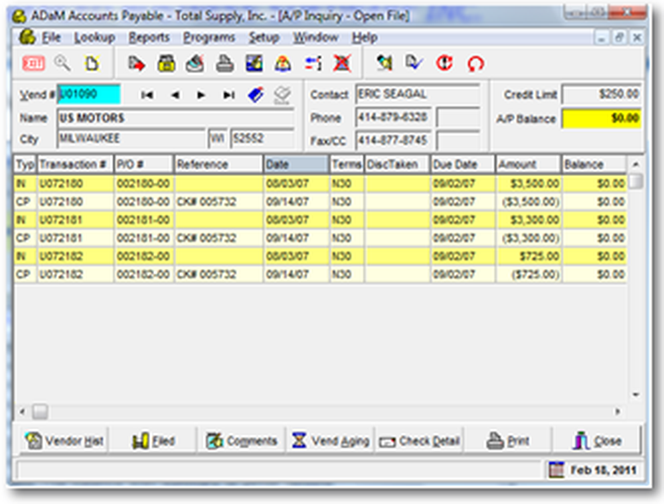Screen dimensions: 664x504
Task: Open the Reports menu
Action: [149, 37]
